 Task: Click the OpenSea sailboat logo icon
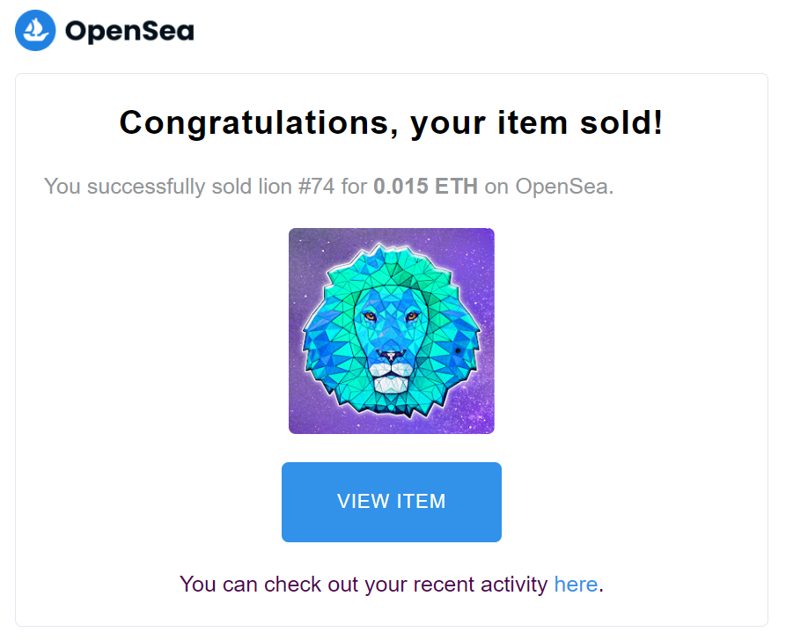click(35, 31)
